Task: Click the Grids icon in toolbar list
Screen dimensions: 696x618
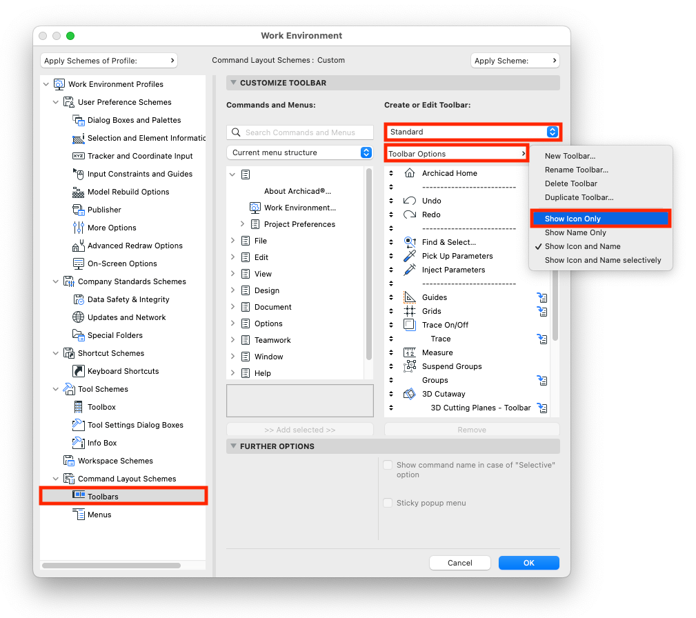Action: click(410, 311)
